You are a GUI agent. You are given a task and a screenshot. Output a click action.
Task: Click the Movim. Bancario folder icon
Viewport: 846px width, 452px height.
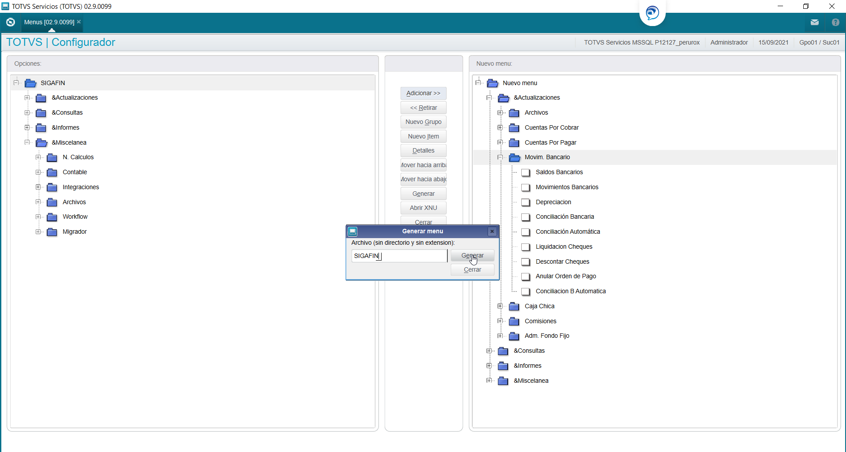point(514,157)
